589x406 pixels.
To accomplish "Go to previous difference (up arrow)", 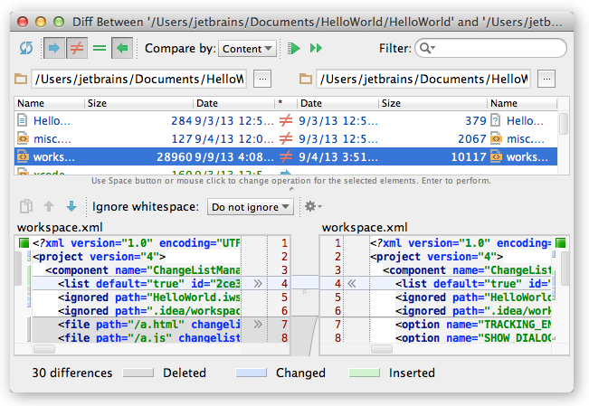I will pyautogui.click(x=49, y=206).
